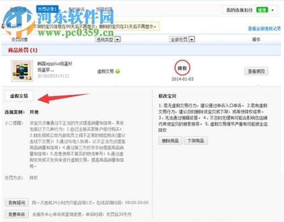Click the 我要申诉 button

(x=17, y=214)
